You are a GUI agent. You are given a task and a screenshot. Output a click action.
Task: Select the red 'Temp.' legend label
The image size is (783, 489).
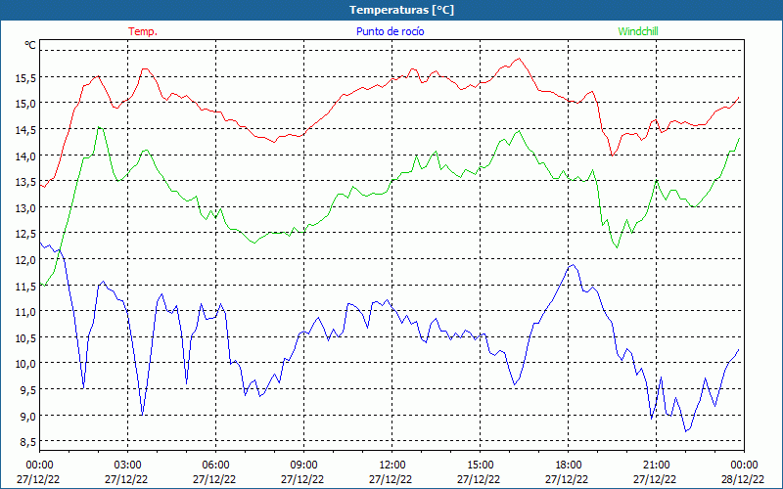tap(143, 31)
